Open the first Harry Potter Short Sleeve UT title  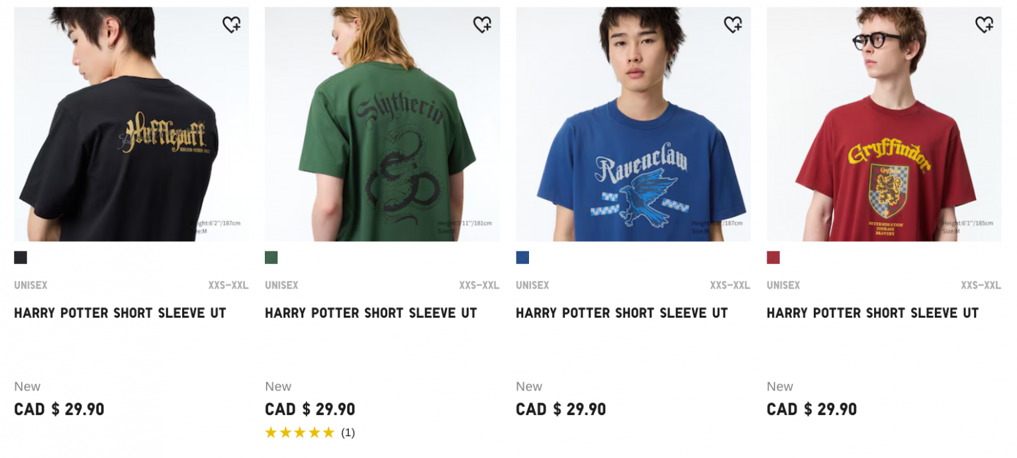pyautogui.click(x=120, y=312)
